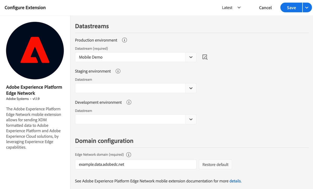Open the Staging environment datastream dropdown
Image resolution: width=313 pixels, height=189 pixels.
191,88
